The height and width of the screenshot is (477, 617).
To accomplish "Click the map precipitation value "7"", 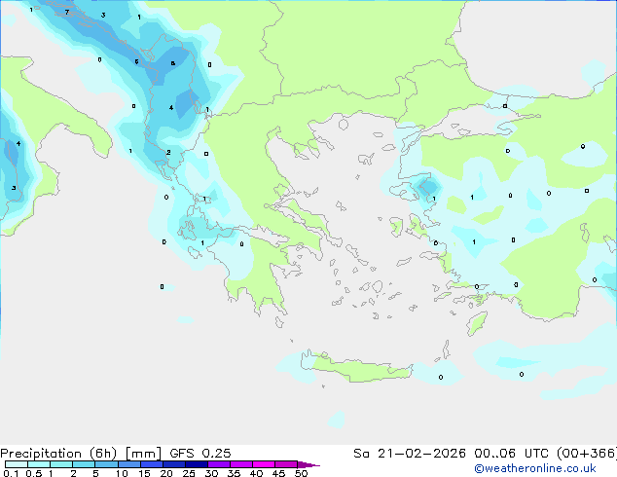I will (x=67, y=13).
